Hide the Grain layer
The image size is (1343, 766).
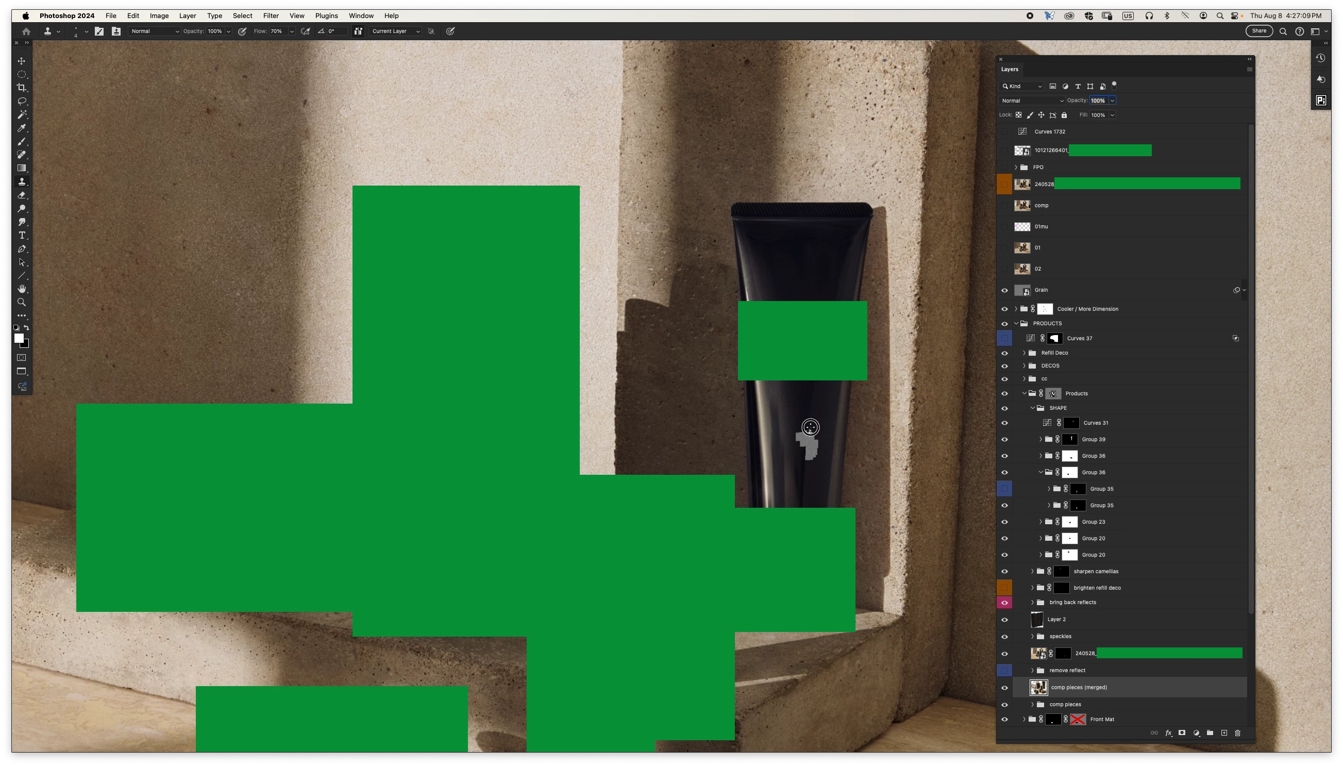click(x=1004, y=290)
